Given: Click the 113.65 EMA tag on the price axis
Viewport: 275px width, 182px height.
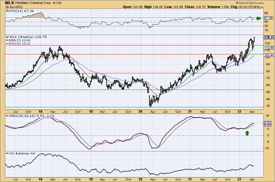Looking at the screenshot, I should (269, 48).
